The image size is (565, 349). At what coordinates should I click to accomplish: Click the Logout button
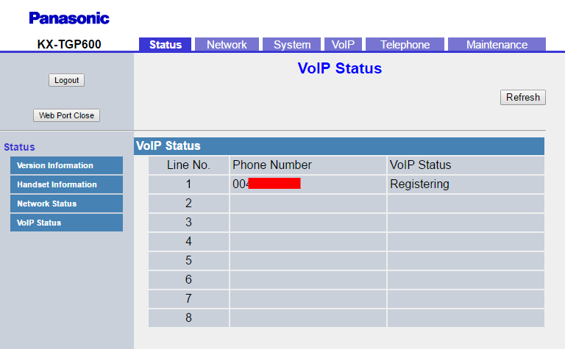(66, 80)
